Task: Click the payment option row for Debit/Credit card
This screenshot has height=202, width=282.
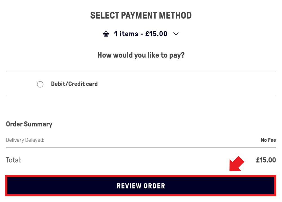Action: point(141,84)
